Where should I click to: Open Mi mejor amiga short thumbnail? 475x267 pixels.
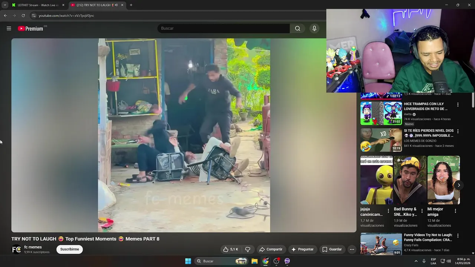pos(443,180)
